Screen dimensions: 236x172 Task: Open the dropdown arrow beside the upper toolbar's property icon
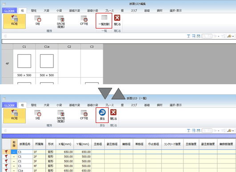click(218, 36)
